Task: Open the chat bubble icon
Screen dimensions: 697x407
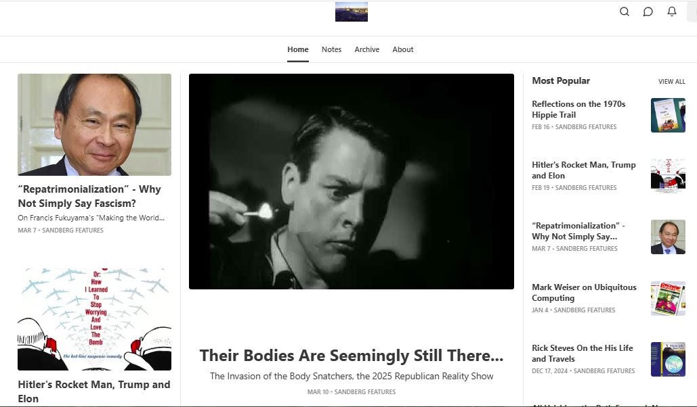Action: (648, 11)
